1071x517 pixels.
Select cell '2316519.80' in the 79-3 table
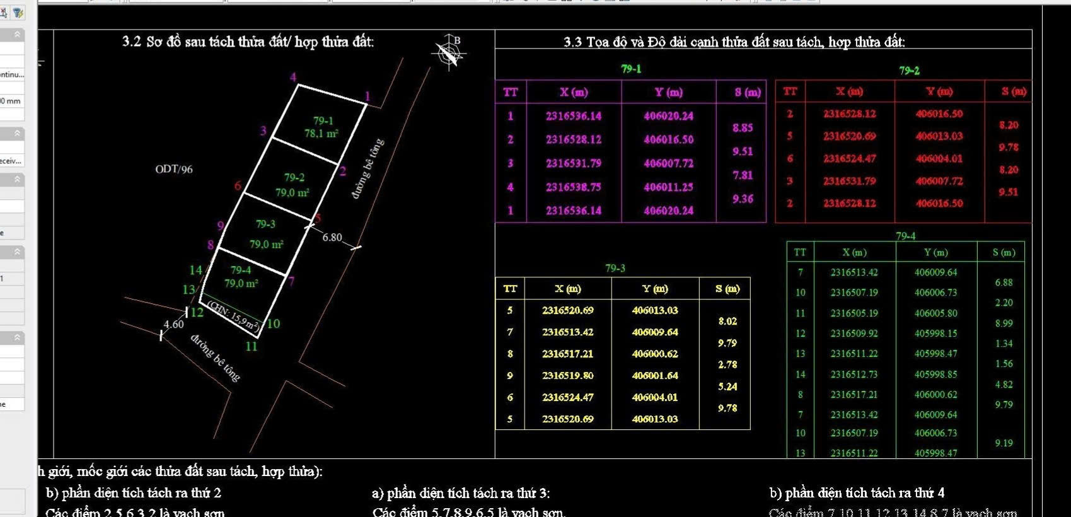tap(567, 375)
